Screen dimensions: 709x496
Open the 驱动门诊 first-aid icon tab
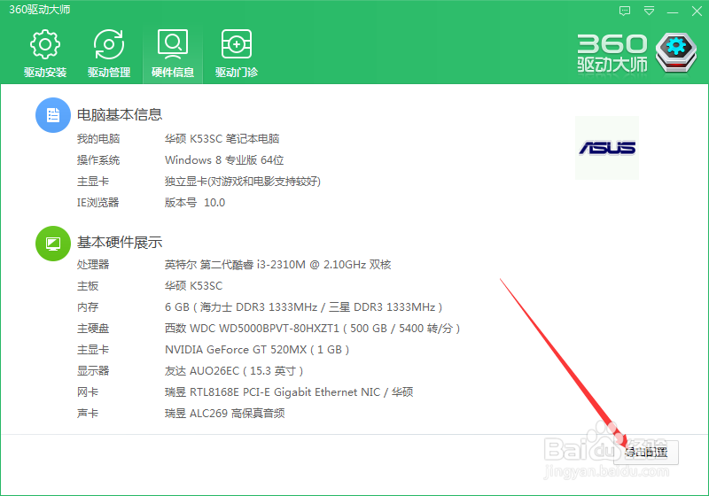coord(237,53)
